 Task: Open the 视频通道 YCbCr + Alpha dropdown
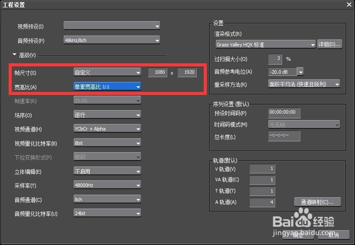point(107,129)
